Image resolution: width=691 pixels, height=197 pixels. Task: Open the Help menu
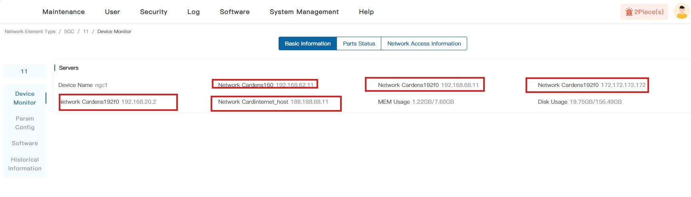(x=366, y=12)
